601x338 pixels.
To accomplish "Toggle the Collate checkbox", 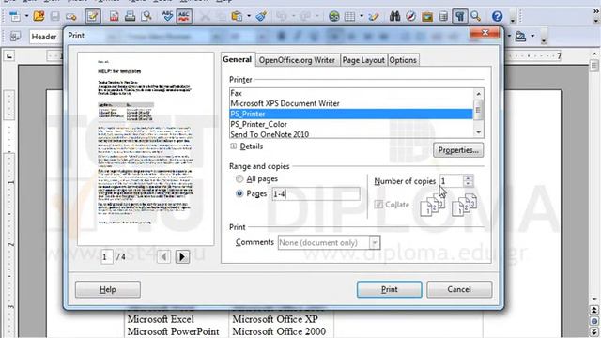I will pyautogui.click(x=378, y=205).
